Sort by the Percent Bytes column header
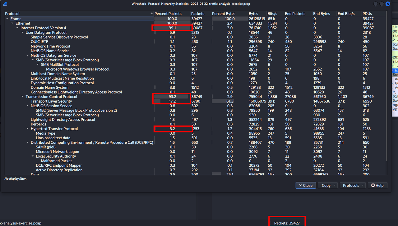Image resolution: width=398 pixels, height=226 pixels. coord(229,14)
